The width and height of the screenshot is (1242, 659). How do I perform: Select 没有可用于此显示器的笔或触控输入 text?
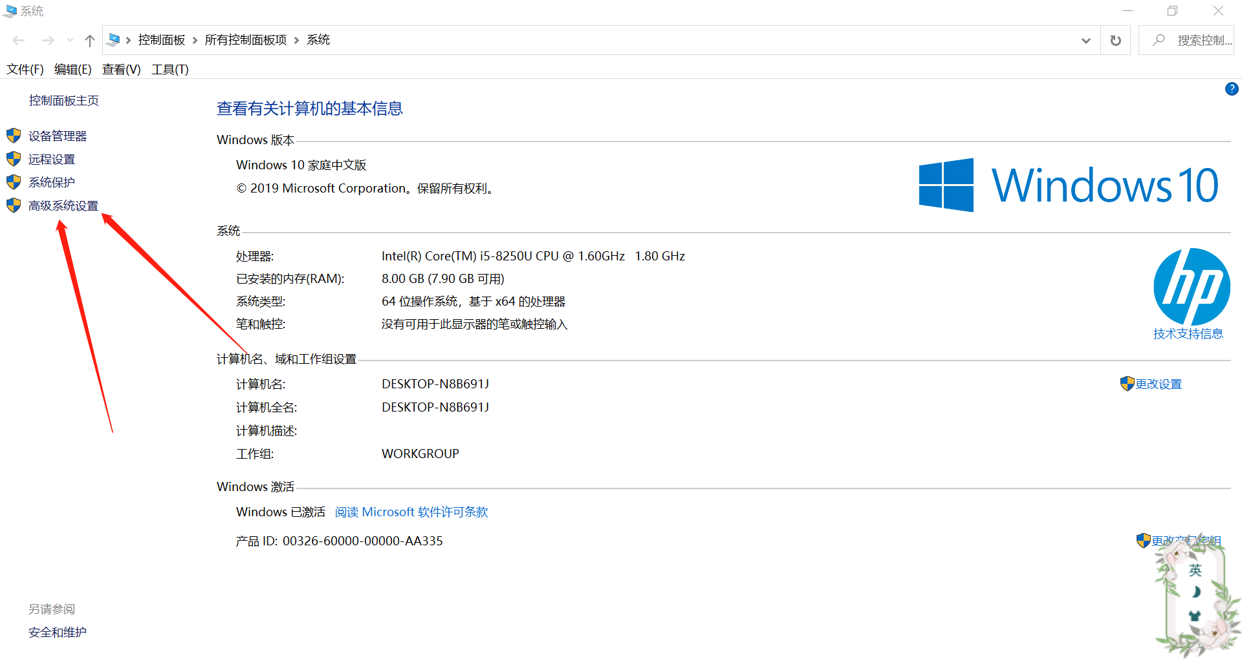[x=475, y=324]
